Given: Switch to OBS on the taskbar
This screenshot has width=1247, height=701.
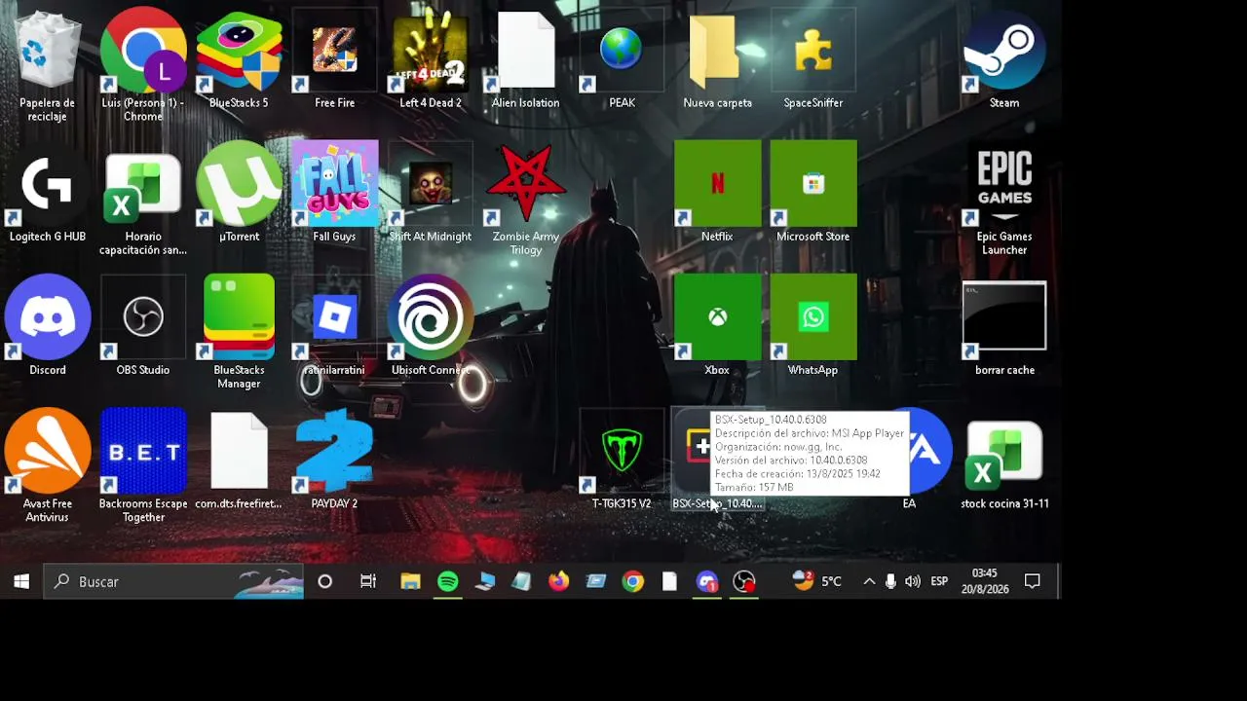Looking at the screenshot, I should coord(744,581).
